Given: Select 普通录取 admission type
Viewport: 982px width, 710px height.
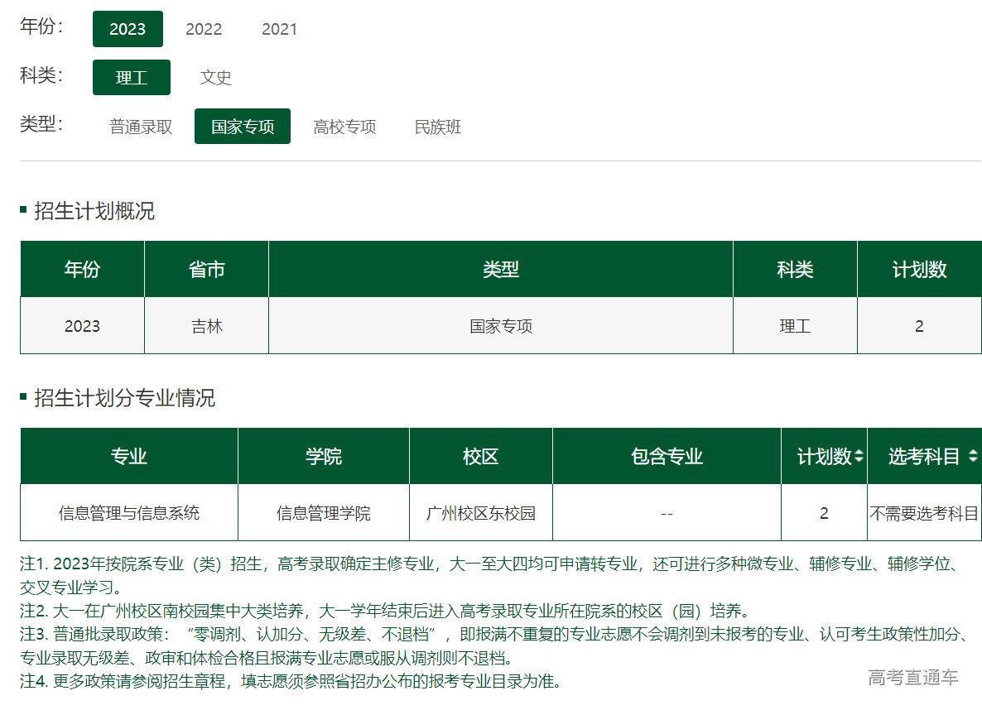Looking at the screenshot, I should (141, 127).
